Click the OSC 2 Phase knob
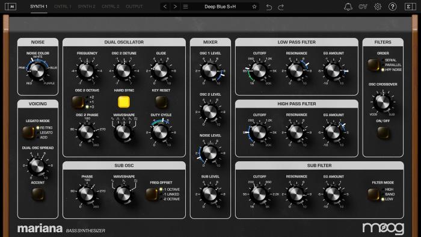 [x=87, y=132]
